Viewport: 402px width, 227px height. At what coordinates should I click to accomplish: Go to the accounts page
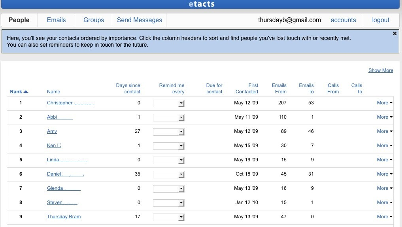343,20
